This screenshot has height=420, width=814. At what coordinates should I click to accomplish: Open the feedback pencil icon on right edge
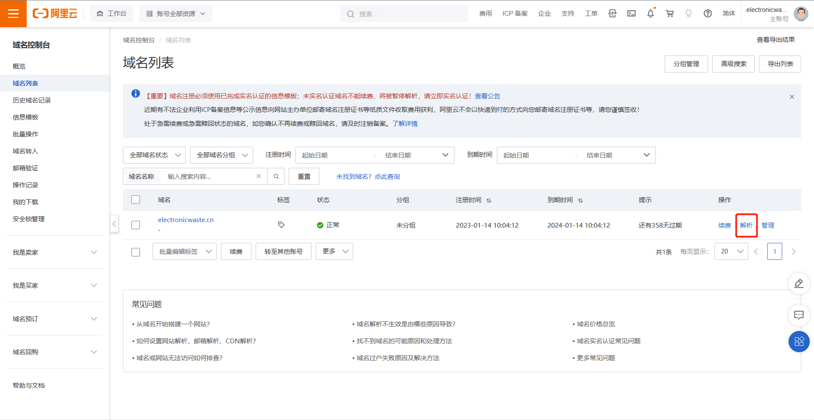tap(799, 284)
